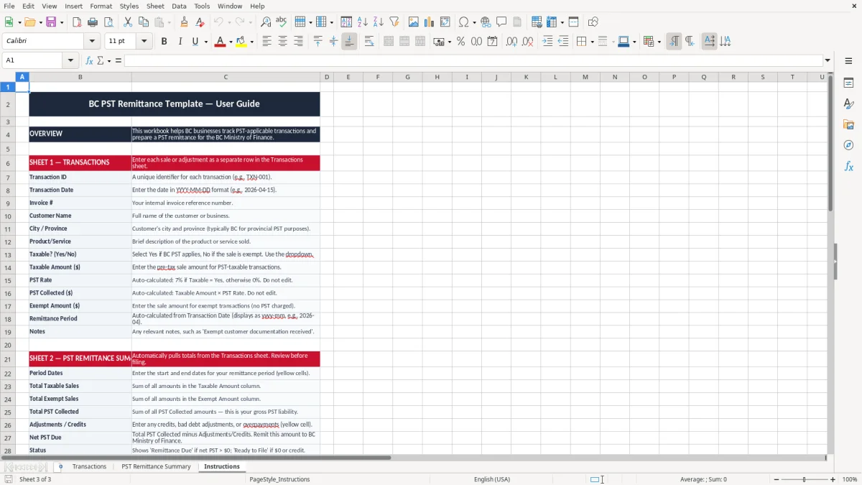Open the sidebar Gallery panel

(848, 124)
